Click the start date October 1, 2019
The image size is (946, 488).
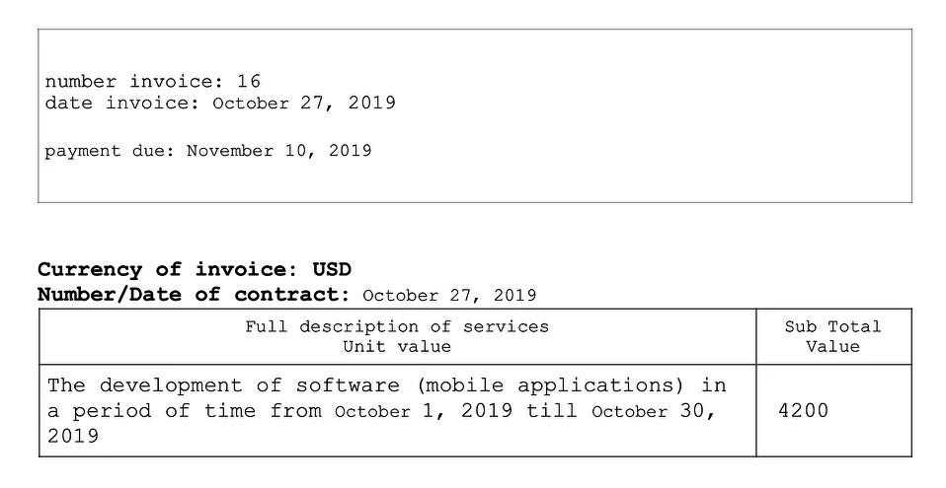424,411
